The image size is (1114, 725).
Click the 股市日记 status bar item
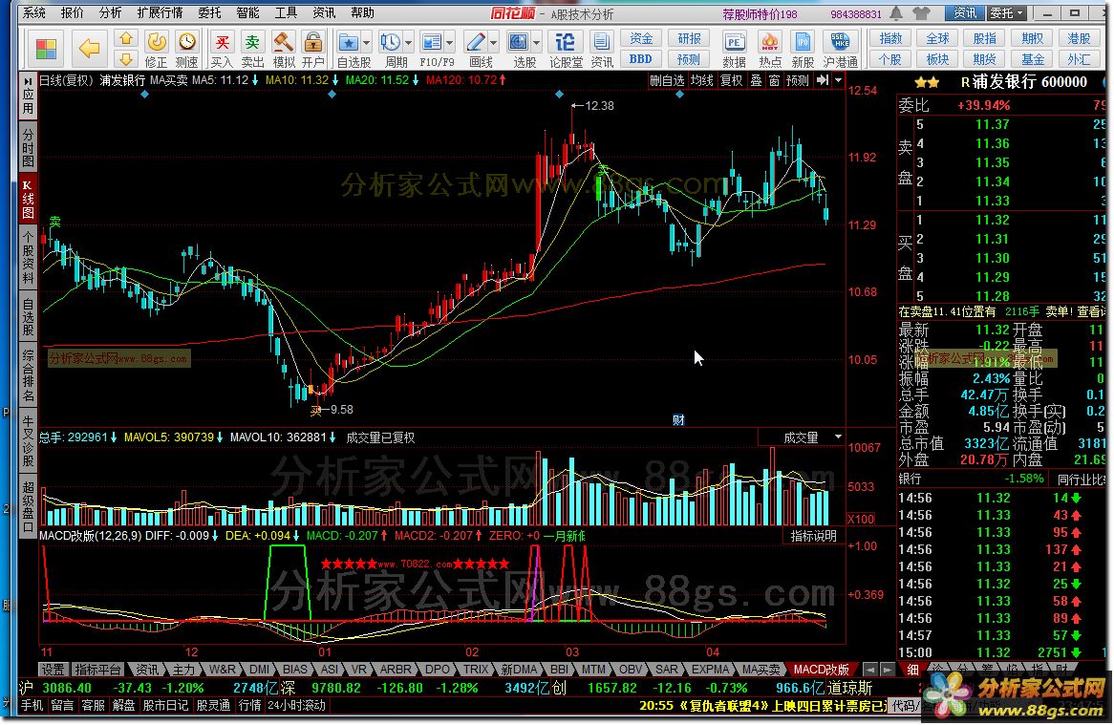tap(165, 705)
